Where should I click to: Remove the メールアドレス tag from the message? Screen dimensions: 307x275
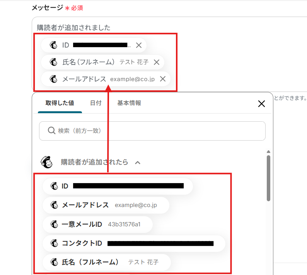163,79
